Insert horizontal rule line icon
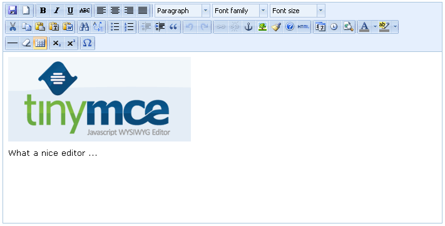The width and height of the screenshot is (445, 226). (x=12, y=43)
